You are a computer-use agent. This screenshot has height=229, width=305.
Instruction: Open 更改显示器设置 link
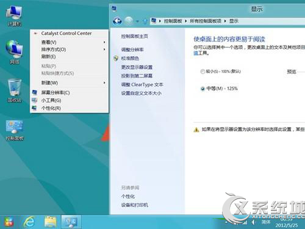click(x=137, y=67)
